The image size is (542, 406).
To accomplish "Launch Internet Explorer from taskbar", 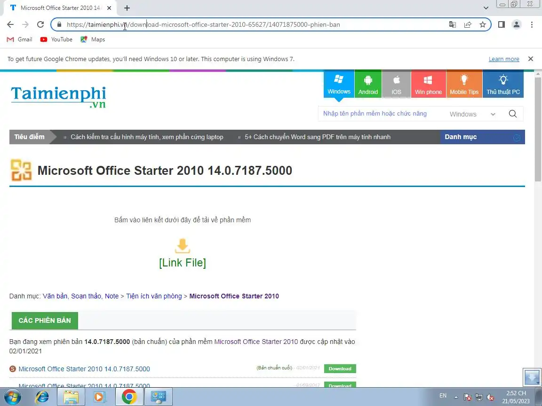I will point(42,397).
